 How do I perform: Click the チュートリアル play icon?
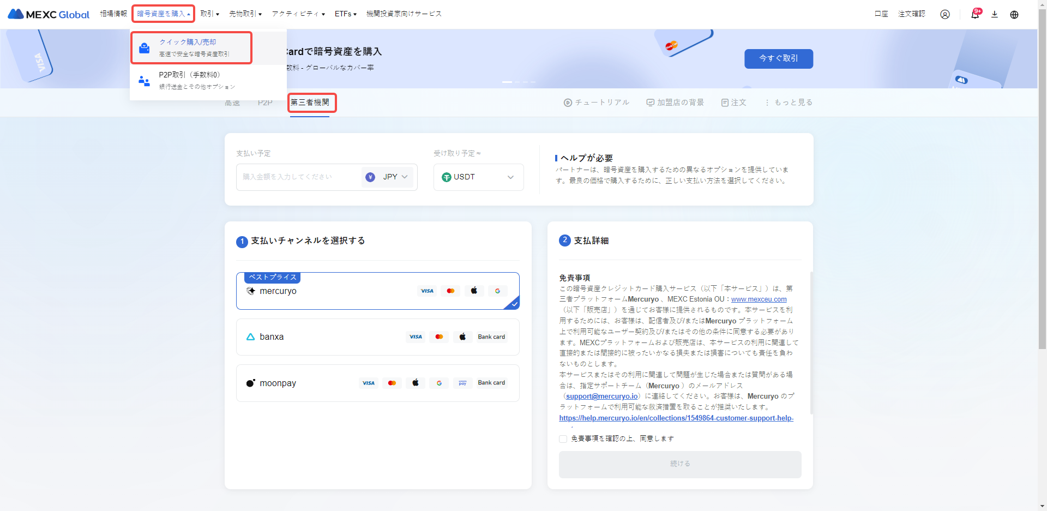[568, 103]
